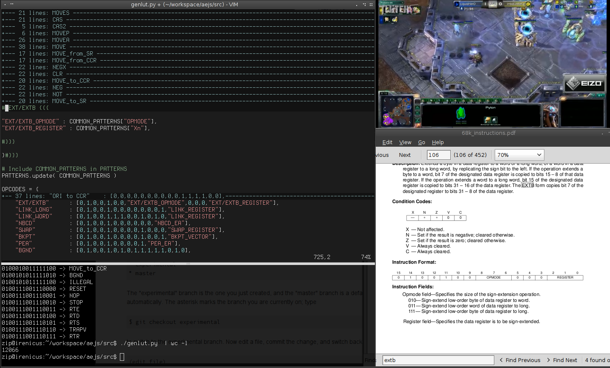Expand the NEGX fold in Vim
Viewport: 610px width, 368px height.
point(188,67)
